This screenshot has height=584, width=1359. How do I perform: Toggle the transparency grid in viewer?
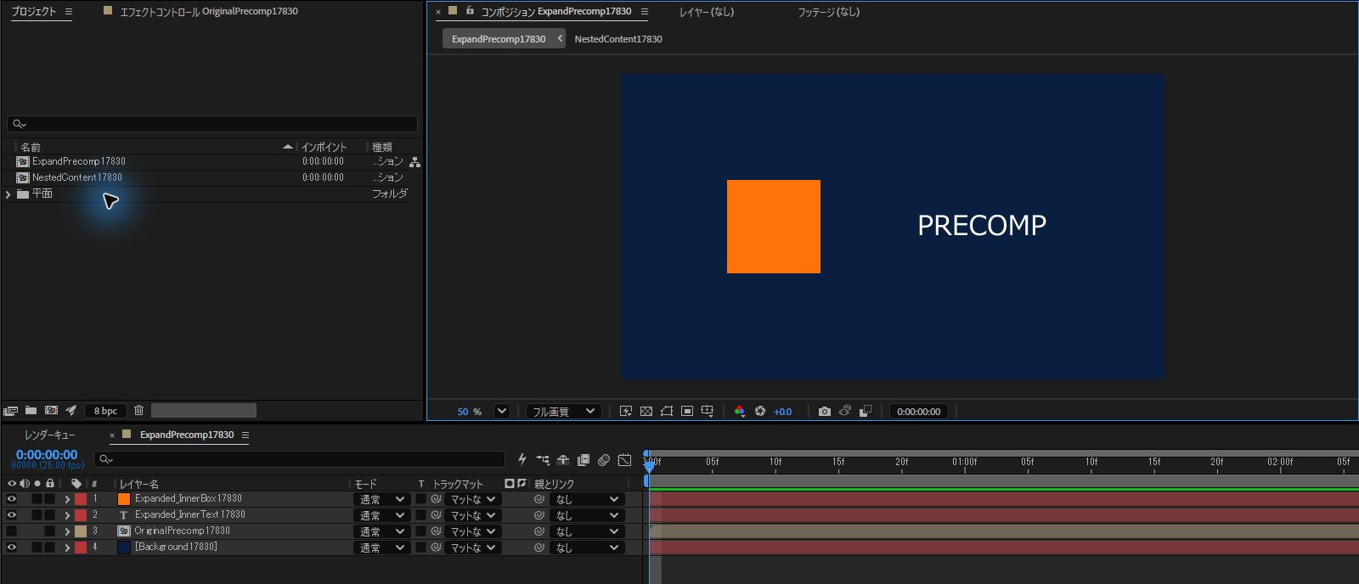point(646,412)
